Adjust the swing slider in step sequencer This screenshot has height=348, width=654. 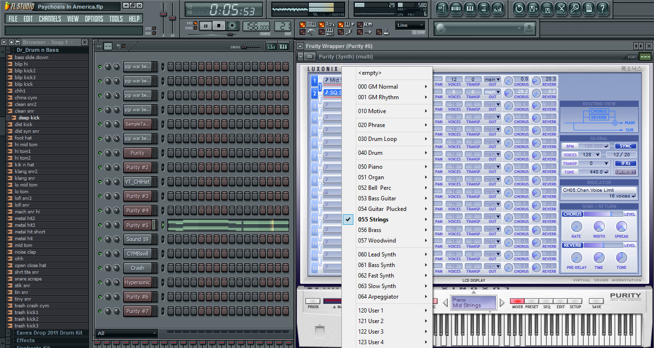click(x=250, y=46)
